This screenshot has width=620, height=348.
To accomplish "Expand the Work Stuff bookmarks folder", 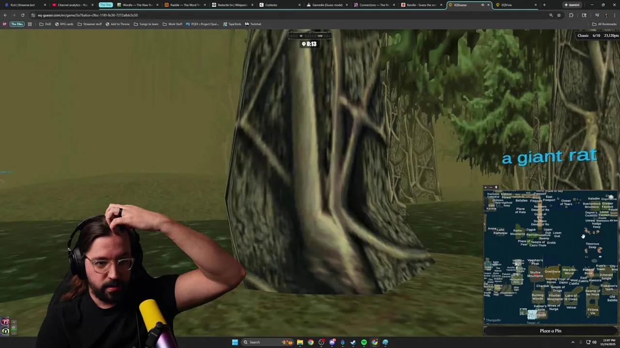I will pos(172,24).
